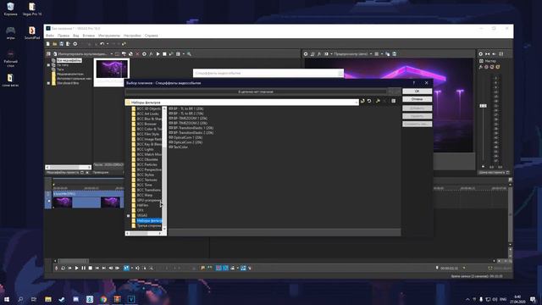542x305 pixels.
Task: Click the refresh icon in plugin chooser
Action: 369,101
